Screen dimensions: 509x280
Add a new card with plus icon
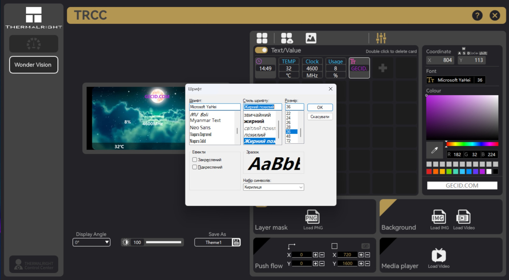(x=383, y=68)
